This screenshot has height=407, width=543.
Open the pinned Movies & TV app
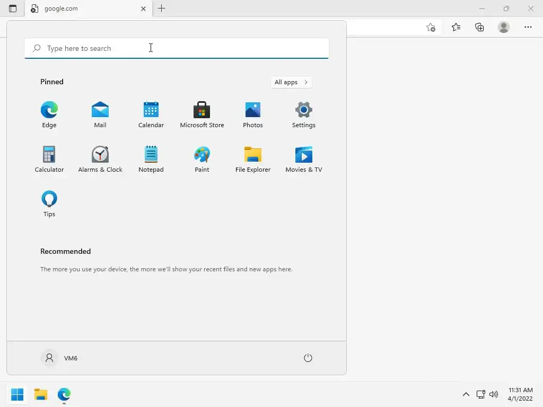304,159
